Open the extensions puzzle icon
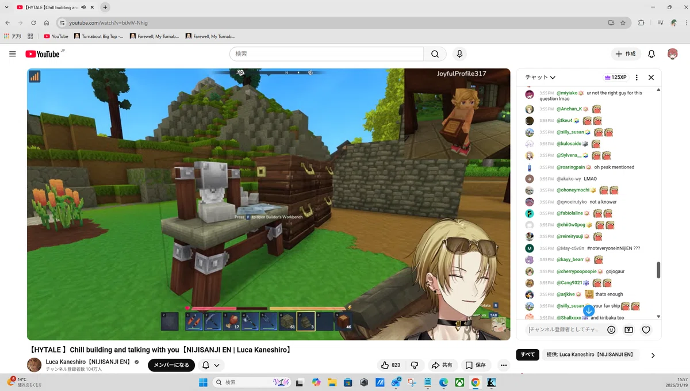Viewport: 690px width, 391px height. [641, 23]
